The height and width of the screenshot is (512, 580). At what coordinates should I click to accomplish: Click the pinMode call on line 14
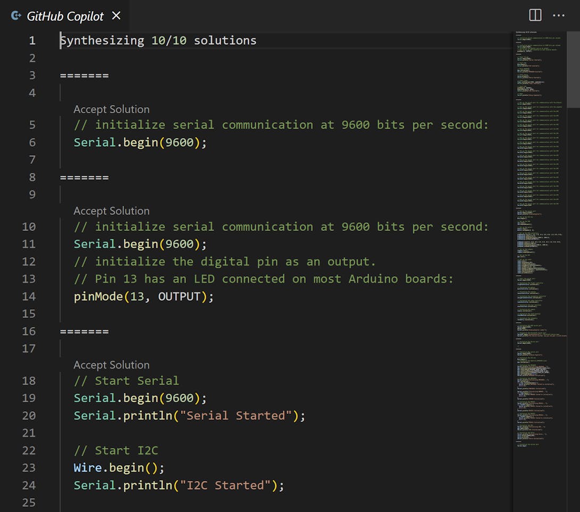(98, 297)
